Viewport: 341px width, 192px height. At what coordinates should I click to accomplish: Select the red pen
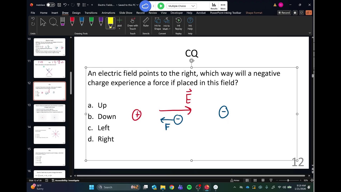(x=72, y=22)
